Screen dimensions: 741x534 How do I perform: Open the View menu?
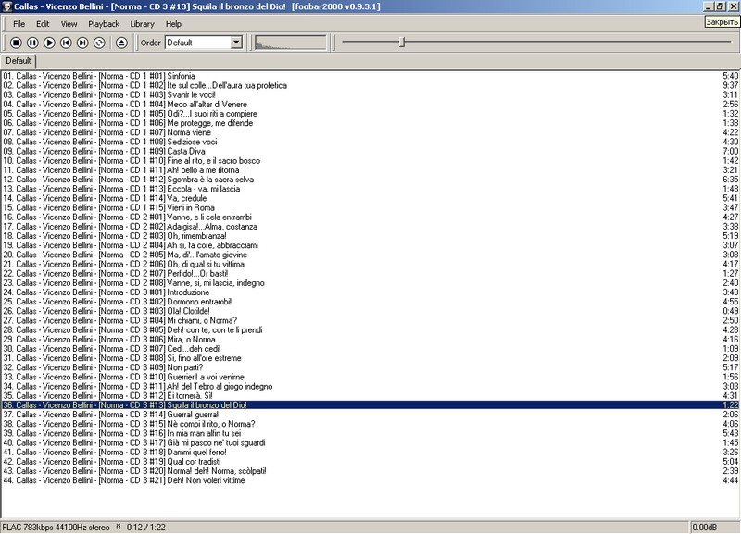point(69,24)
